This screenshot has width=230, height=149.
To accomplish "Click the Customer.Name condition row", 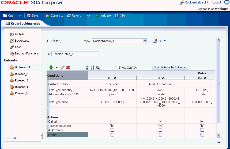I will pyautogui.click(x=68, y=84).
